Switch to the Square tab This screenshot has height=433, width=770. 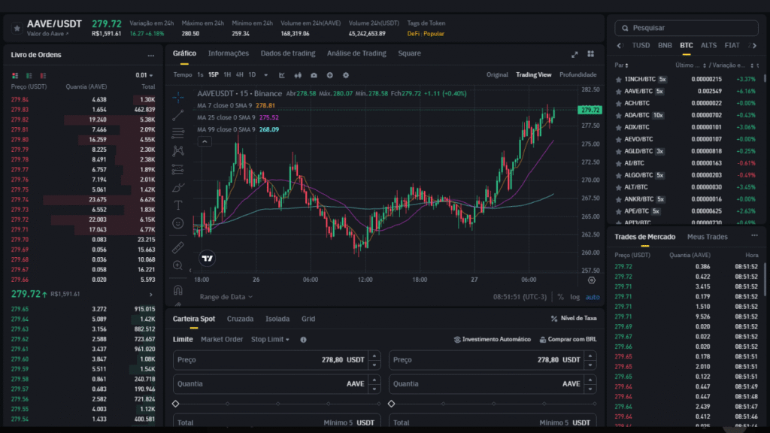(x=409, y=53)
